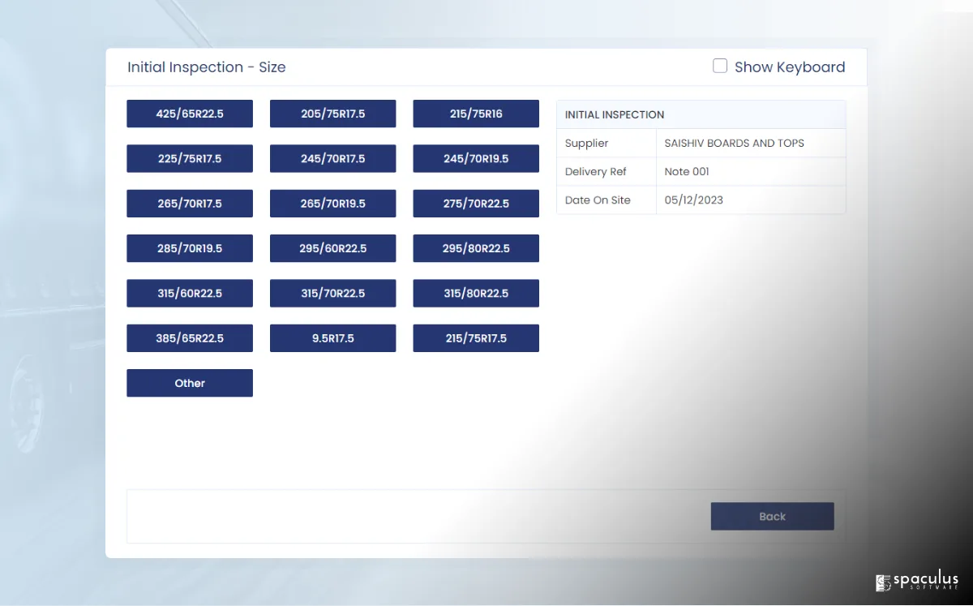Pick size 215/75R16
The height and width of the screenshot is (606, 973).
(x=476, y=114)
